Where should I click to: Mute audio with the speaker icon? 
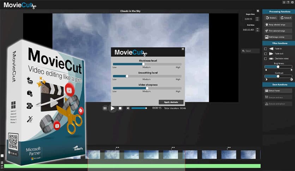click(128, 108)
